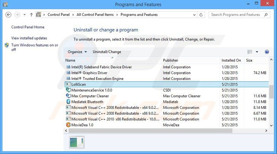The width and height of the screenshot is (277, 154).
Task: Open Turn Windows features on or off
Action: click(x=35, y=47)
